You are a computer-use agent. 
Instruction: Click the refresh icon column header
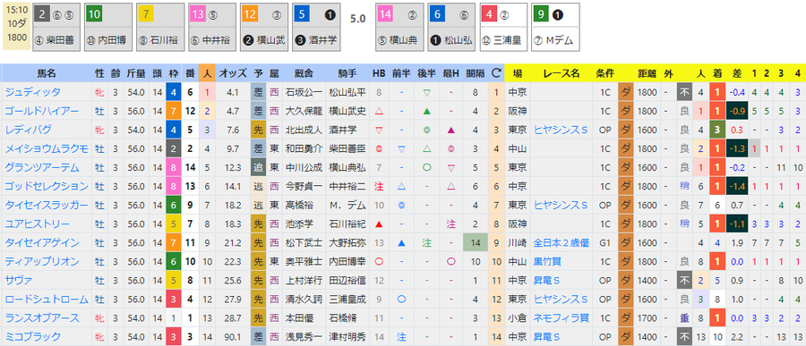tap(496, 73)
